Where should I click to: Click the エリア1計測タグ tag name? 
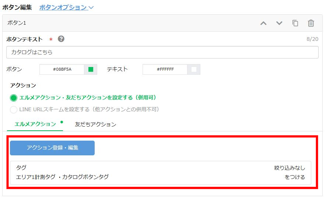(x=36, y=177)
